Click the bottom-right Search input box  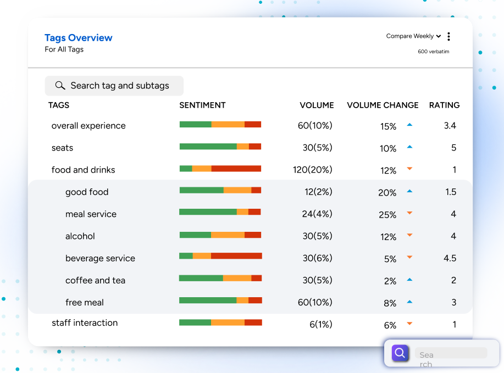pyautogui.click(x=452, y=354)
